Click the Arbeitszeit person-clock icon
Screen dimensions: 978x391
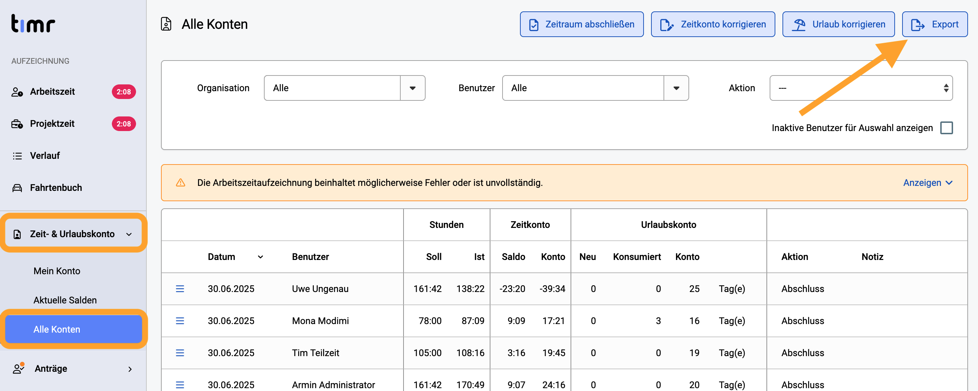point(17,92)
